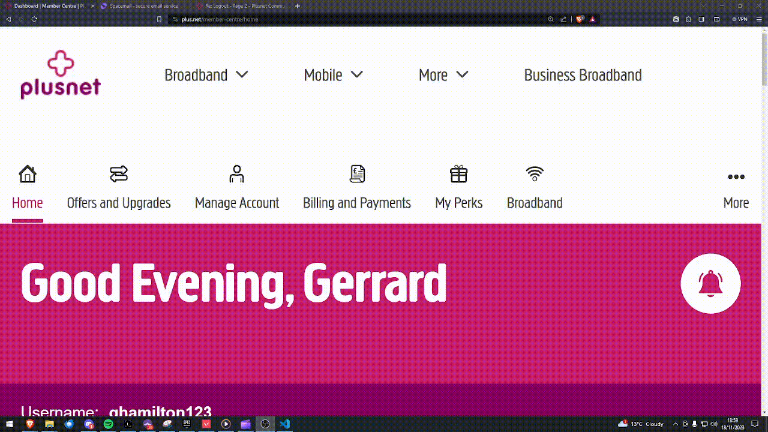Screen dimensions: 768x432
Task: Open the More ellipsis icon
Action: coord(736,177)
